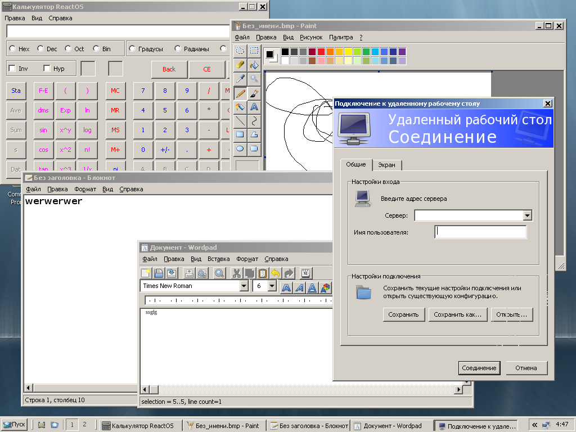The image size is (576, 432).
Task: Click the Cut scissors icon in Wordpad
Action: [237, 273]
